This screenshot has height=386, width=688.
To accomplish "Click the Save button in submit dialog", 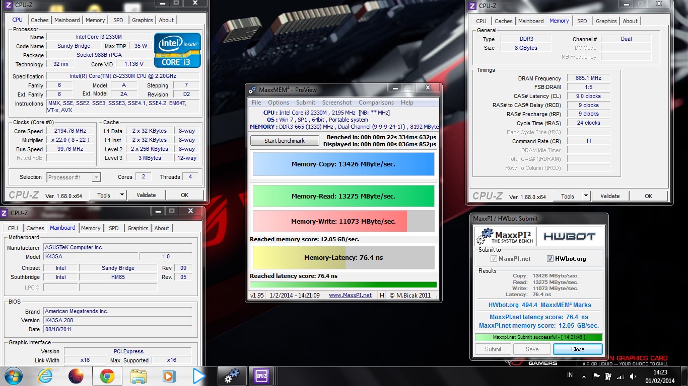I will [532, 349].
